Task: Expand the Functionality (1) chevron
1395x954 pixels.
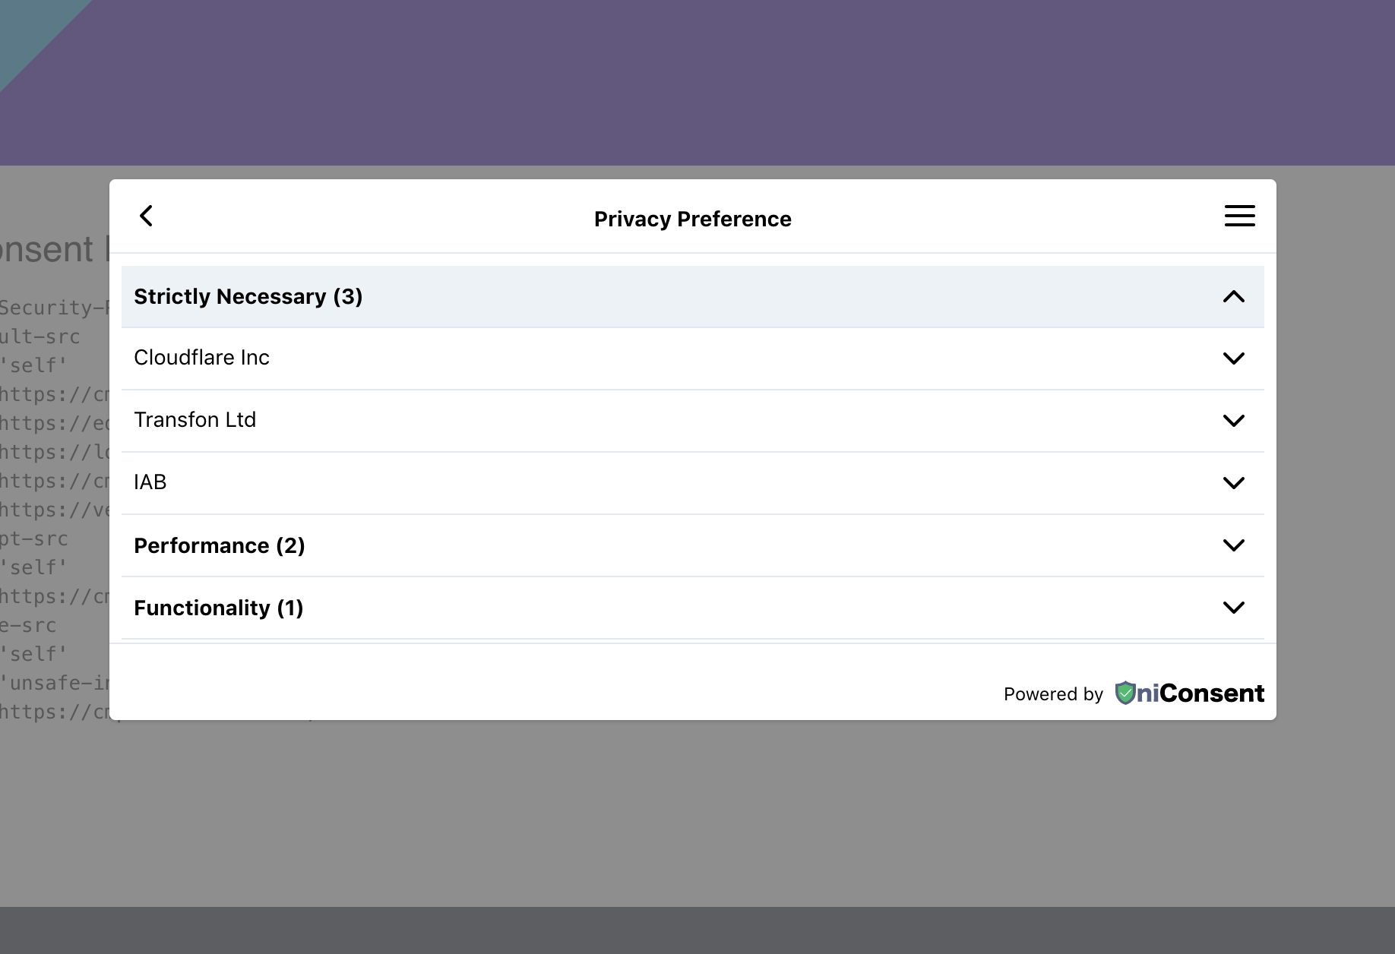Action: 1233,608
